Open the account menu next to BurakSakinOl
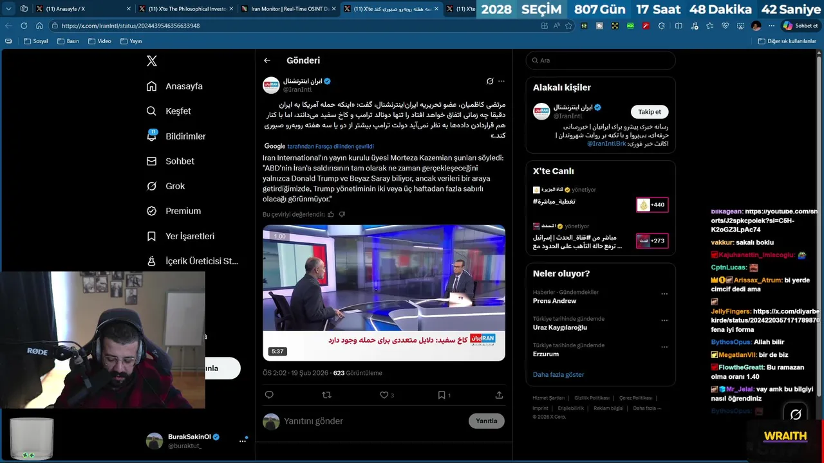824x463 pixels. [243, 440]
